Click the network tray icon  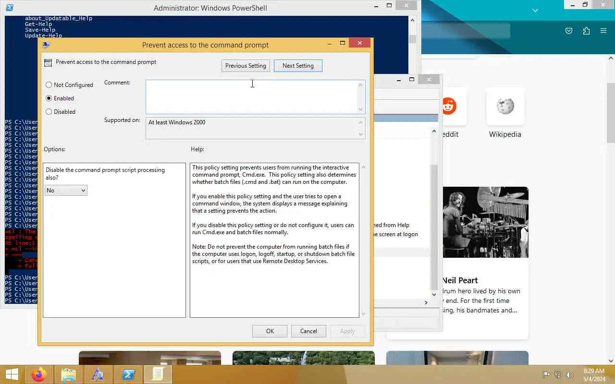[558, 375]
